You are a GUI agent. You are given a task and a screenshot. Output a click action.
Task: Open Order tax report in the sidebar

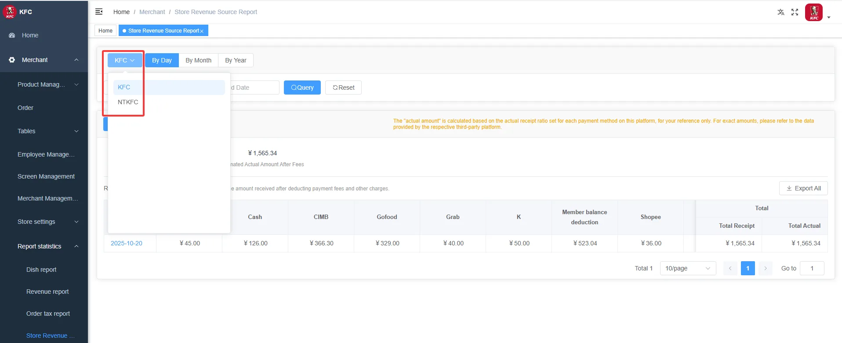tap(44, 314)
